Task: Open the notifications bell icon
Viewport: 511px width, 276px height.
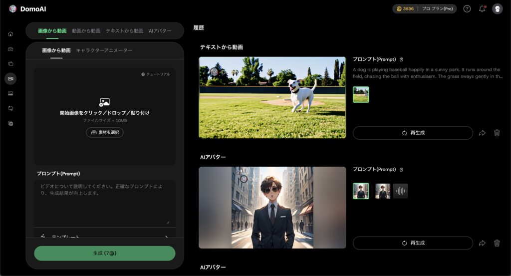Action: (x=482, y=9)
